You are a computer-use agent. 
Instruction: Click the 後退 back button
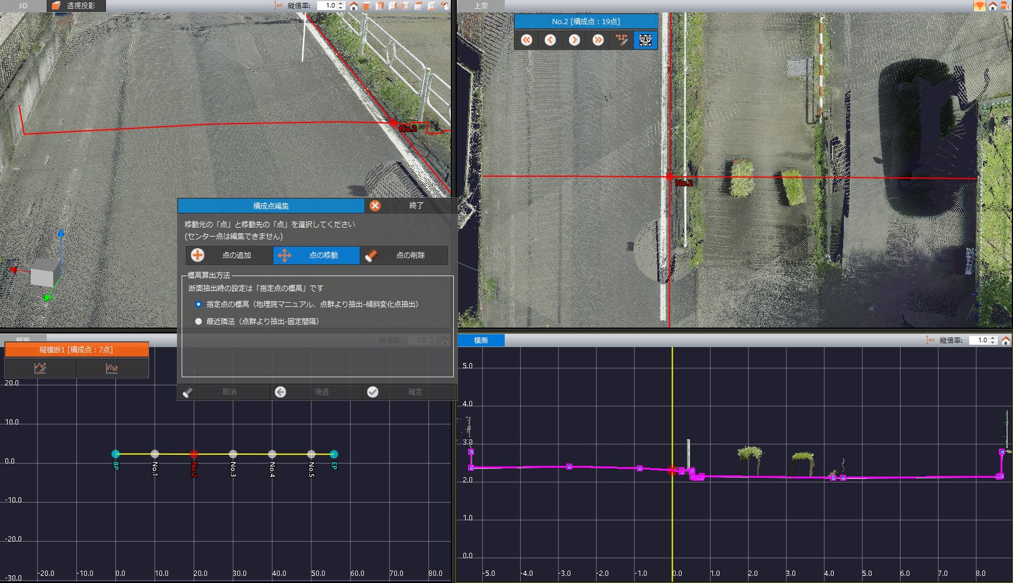click(317, 392)
